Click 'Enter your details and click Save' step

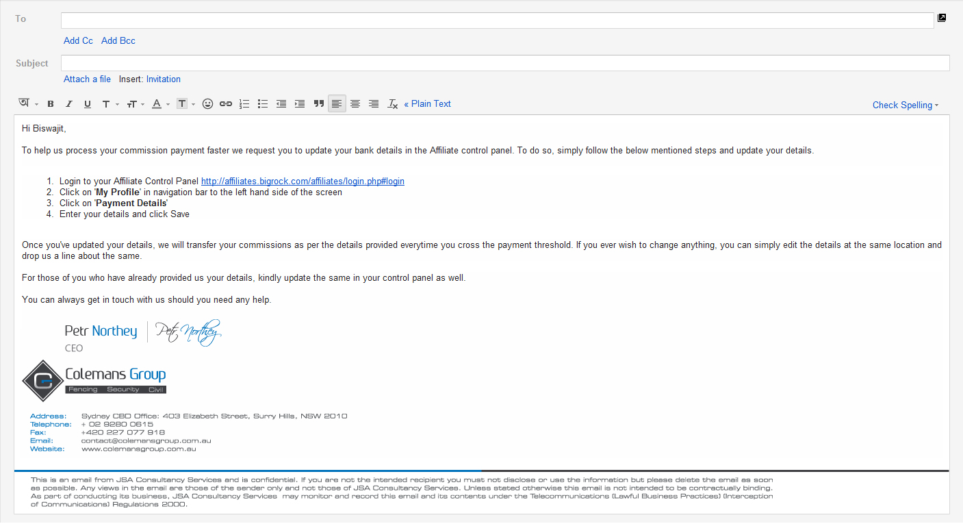click(x=125, y=214)
